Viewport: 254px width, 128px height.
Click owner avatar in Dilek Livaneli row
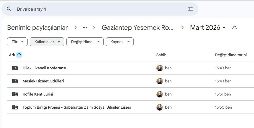click(x=160, y=68)
